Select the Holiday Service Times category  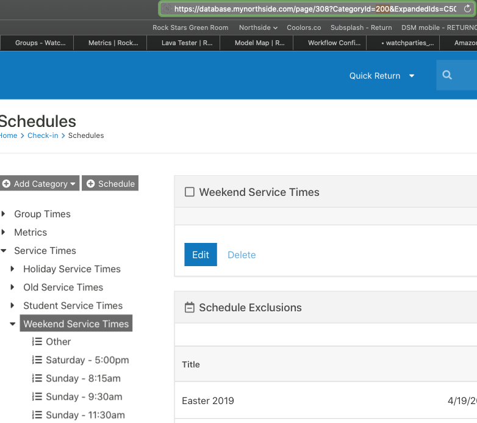click(72, 269)
